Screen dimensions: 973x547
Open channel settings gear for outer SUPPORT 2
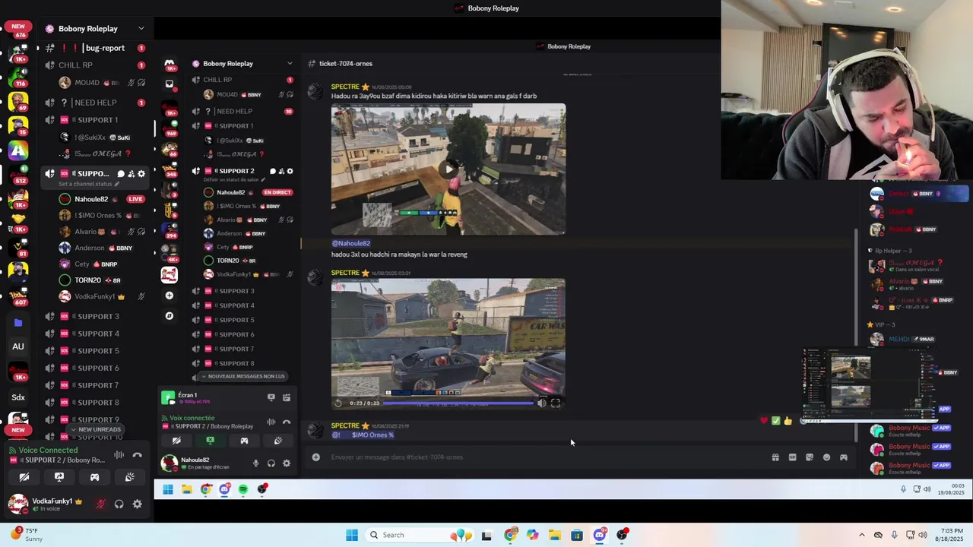(x=141, y=174)
